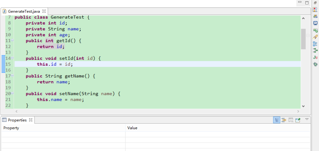This screenshot has height=151, width=319.
Task: Toggle Show Categories in Properties toolbar
Action: click(277, 120)
